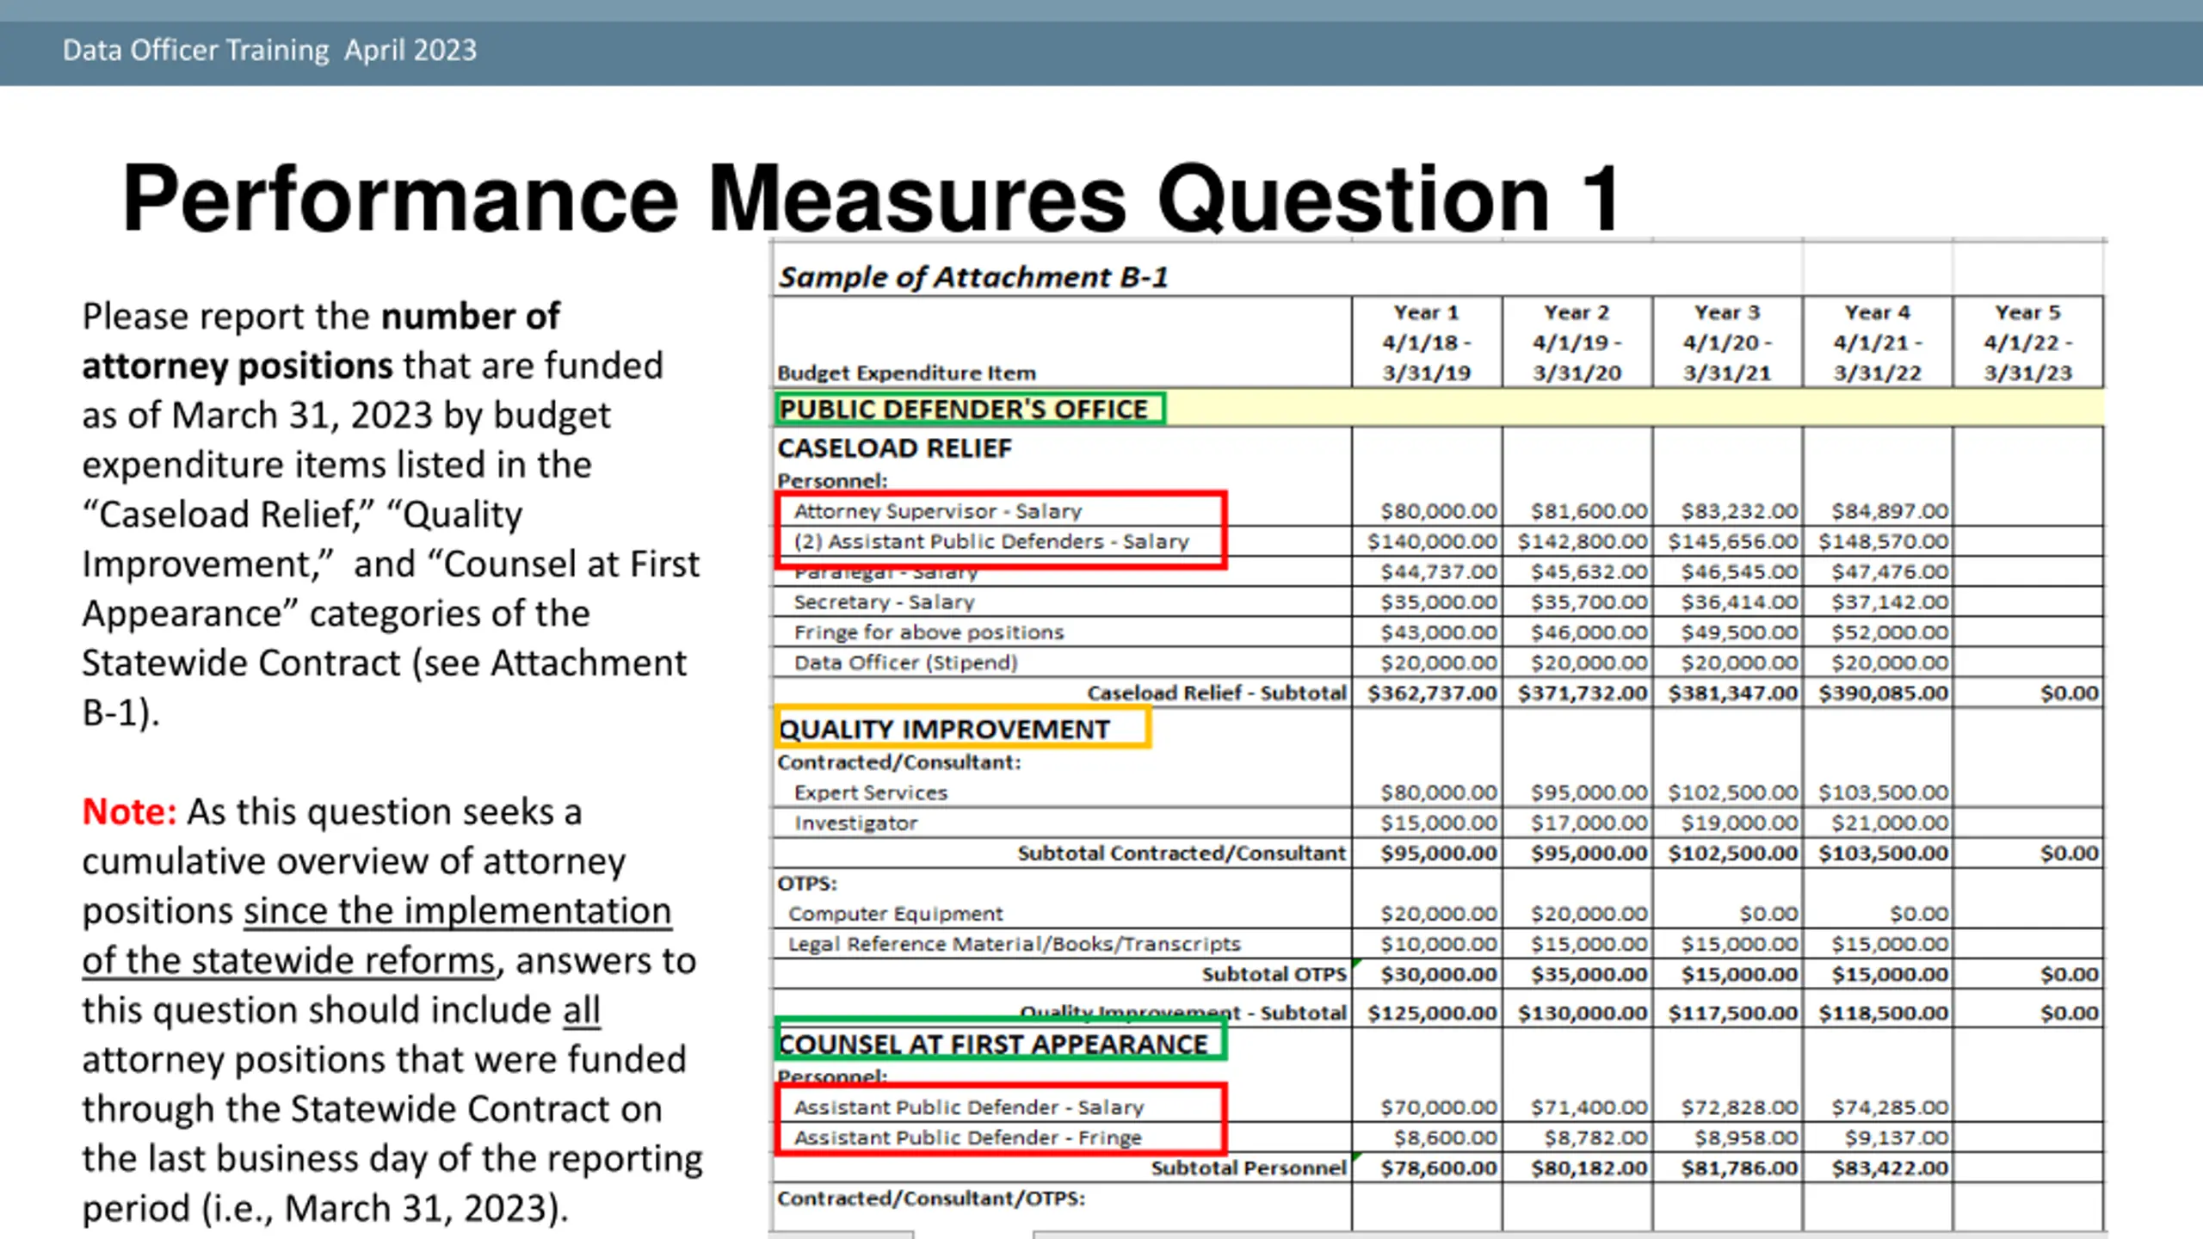Click the Investigator row label
The image size is (2203, 1239).
[855, 823]
